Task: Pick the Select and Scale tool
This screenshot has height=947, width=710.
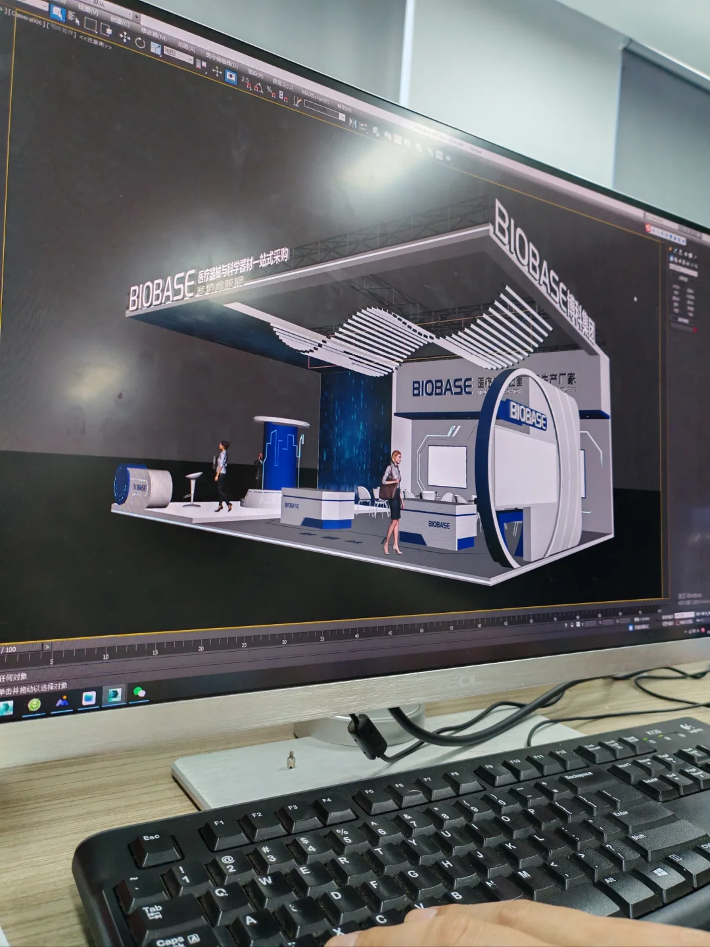Action: pos(156,48)
